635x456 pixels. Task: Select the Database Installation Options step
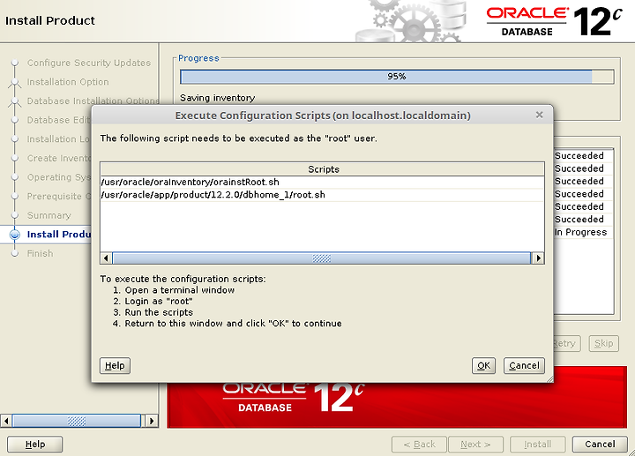[93, 101]
